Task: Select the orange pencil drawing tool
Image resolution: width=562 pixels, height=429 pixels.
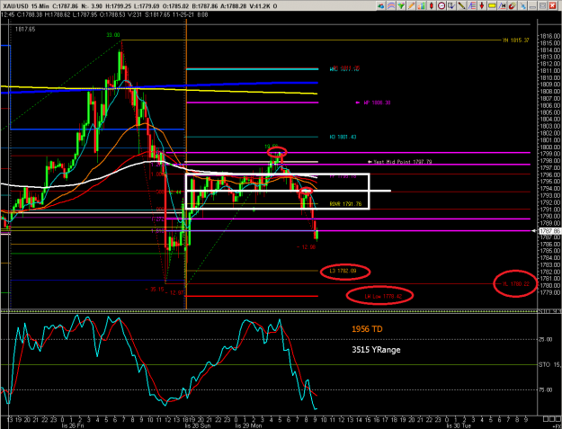Action: [x=411, y=5]
